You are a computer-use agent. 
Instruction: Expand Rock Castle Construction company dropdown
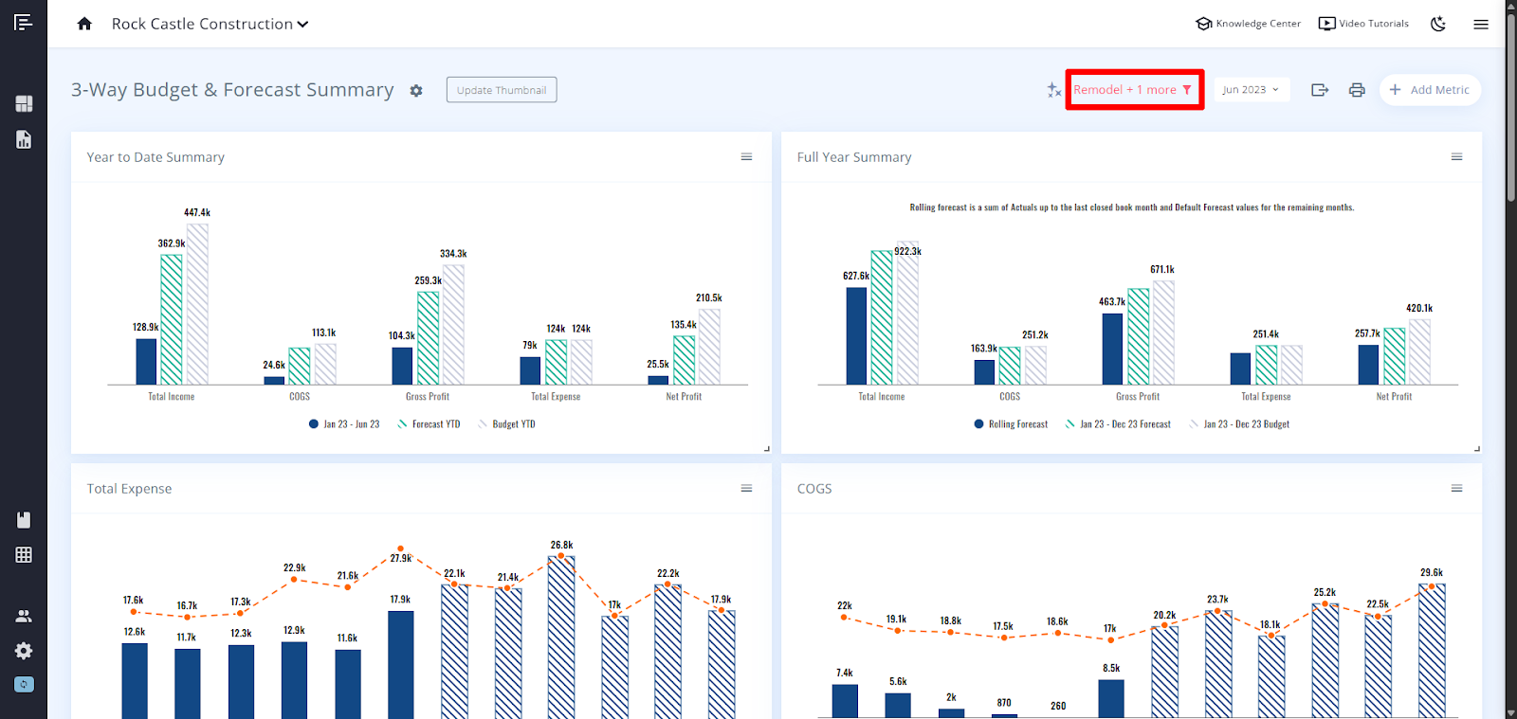[x=210, y=24]
